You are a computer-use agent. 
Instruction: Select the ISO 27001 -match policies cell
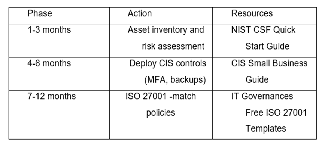pos(161,115)
